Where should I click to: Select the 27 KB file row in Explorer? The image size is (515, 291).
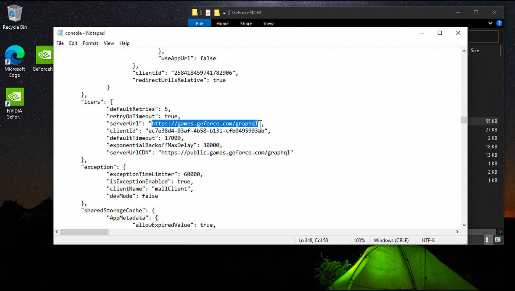(x=485, y=129)
